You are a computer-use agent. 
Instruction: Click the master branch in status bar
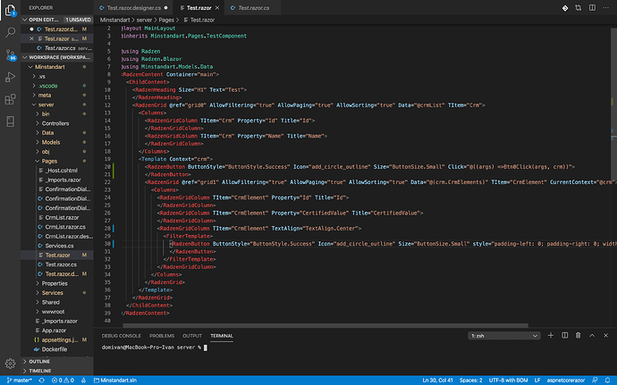pos(18,380)
